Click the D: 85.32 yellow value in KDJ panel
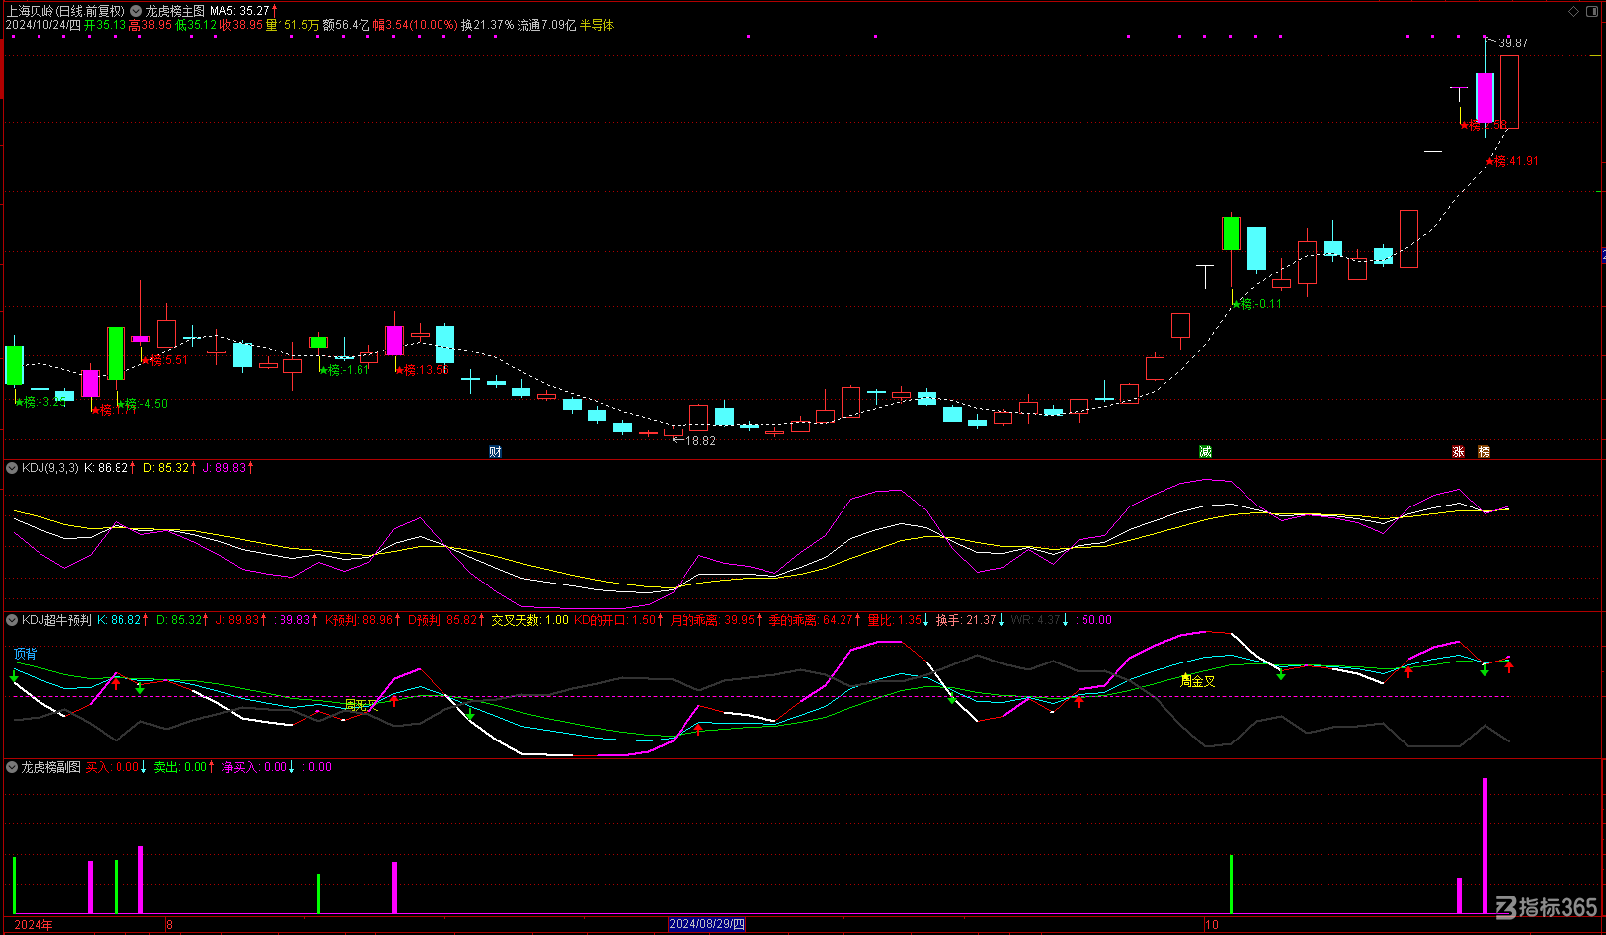This screenshot has height=935, width=1606. [x=170, y=468]
